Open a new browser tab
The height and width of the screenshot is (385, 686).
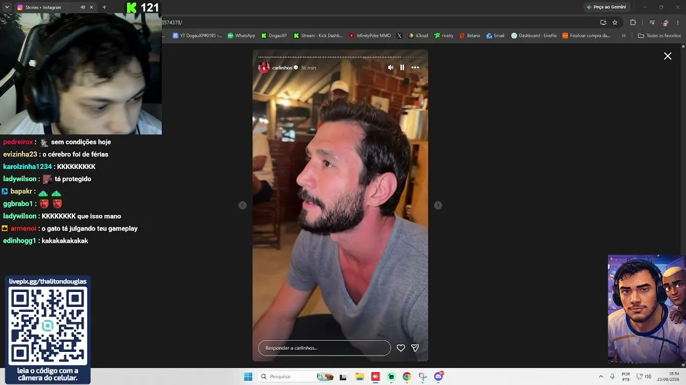[104, 7]
